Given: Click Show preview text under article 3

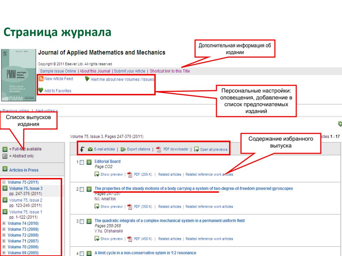Looking at the screenshot, I should pos(112,239).
